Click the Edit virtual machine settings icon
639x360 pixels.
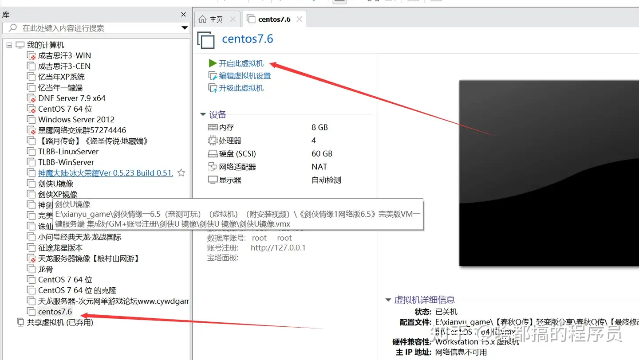(x=213, y=76)
